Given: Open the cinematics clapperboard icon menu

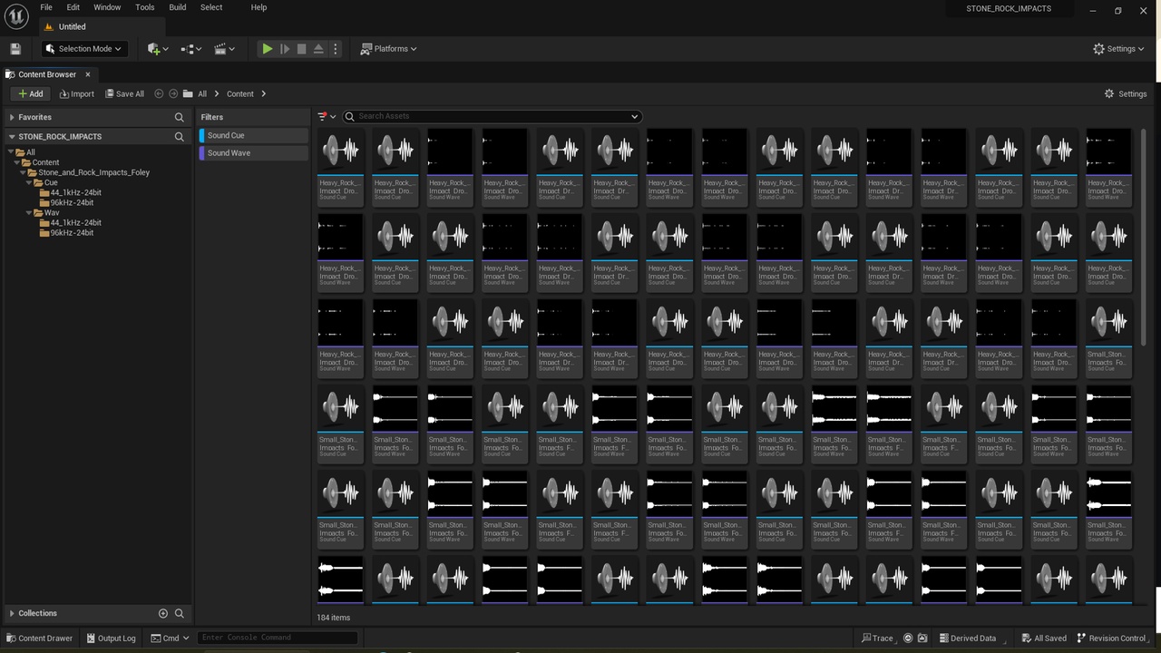Looking at the screenshot, I should pyautogui.click(x=224, y=49).
